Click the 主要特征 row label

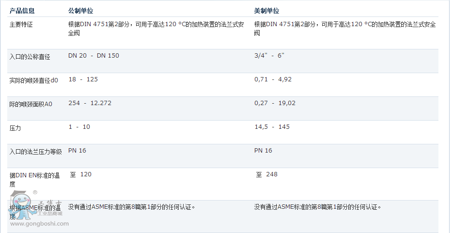(21, 24)
